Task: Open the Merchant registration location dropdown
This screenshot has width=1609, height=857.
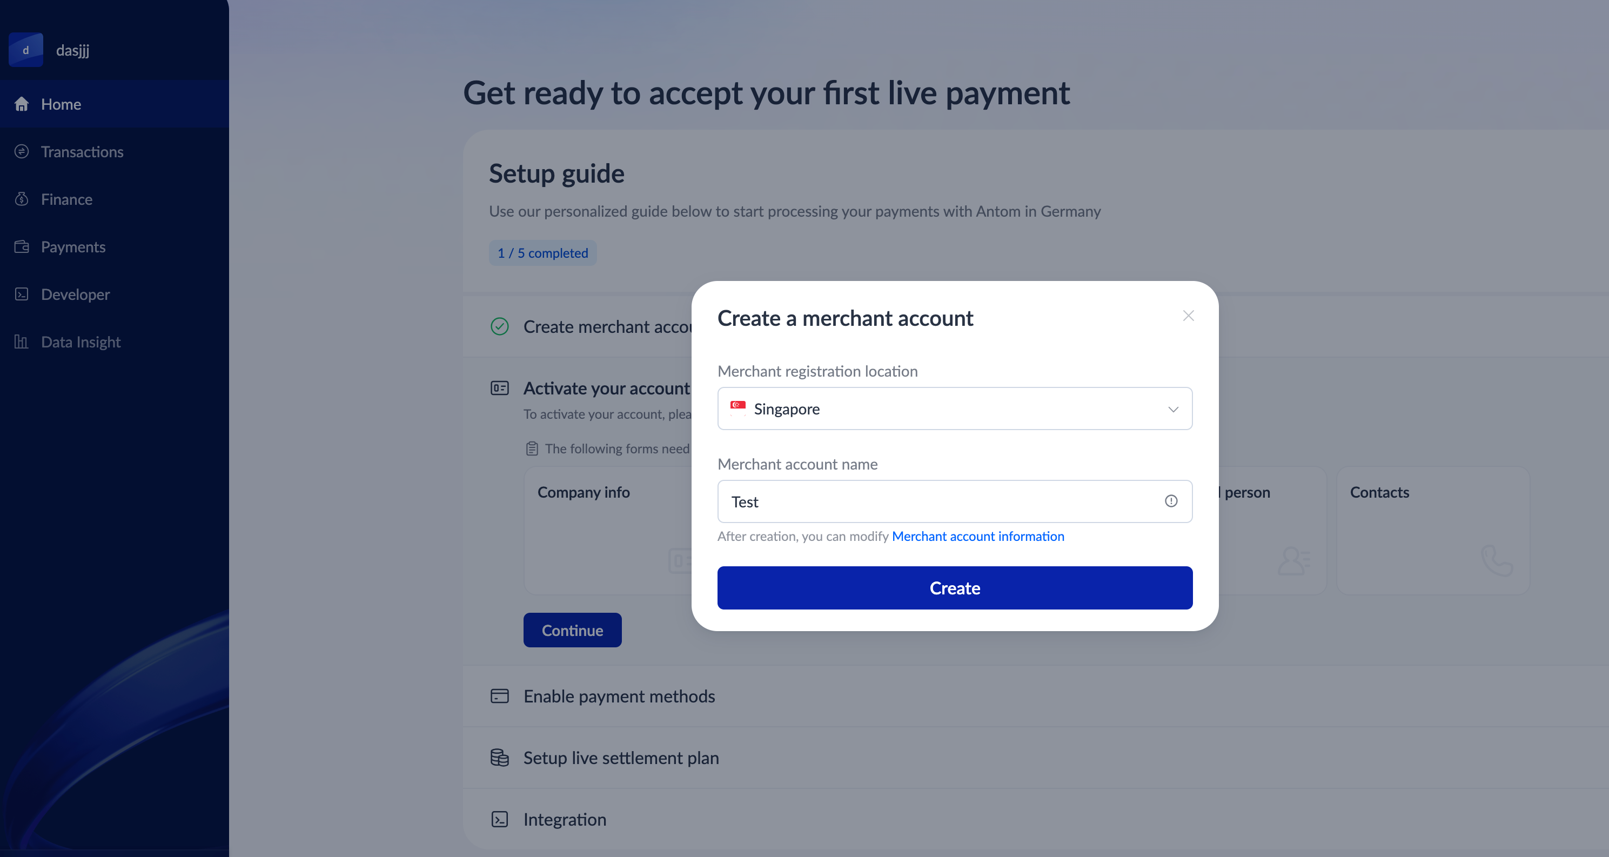Action: [x=954, y=409]
